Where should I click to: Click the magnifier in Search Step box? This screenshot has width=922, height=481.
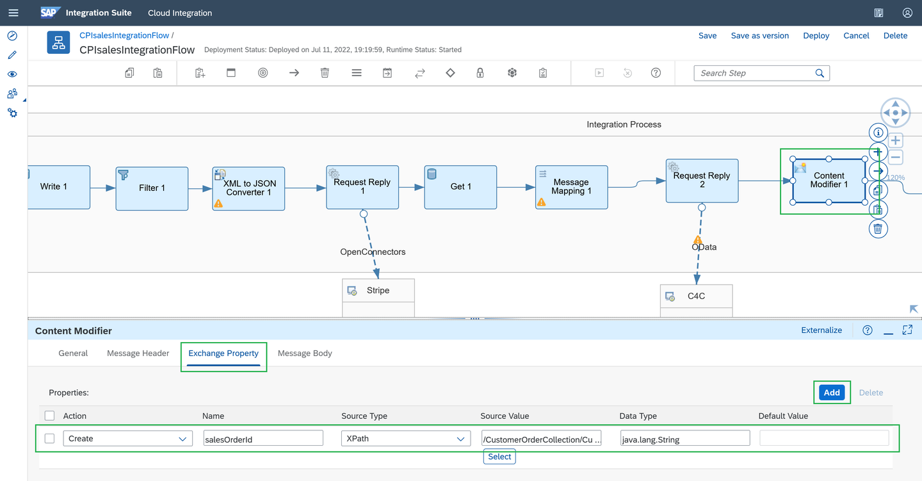click(820, 73)
